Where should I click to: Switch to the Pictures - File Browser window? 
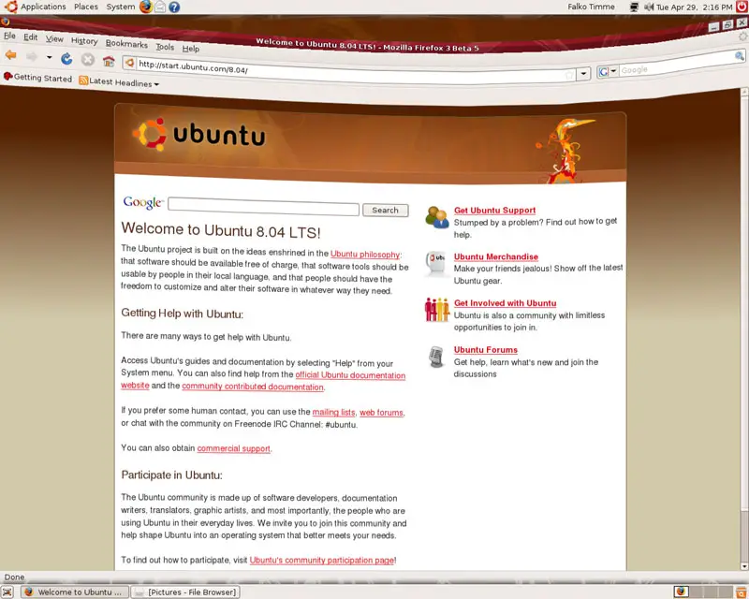(x=185, y=592)
